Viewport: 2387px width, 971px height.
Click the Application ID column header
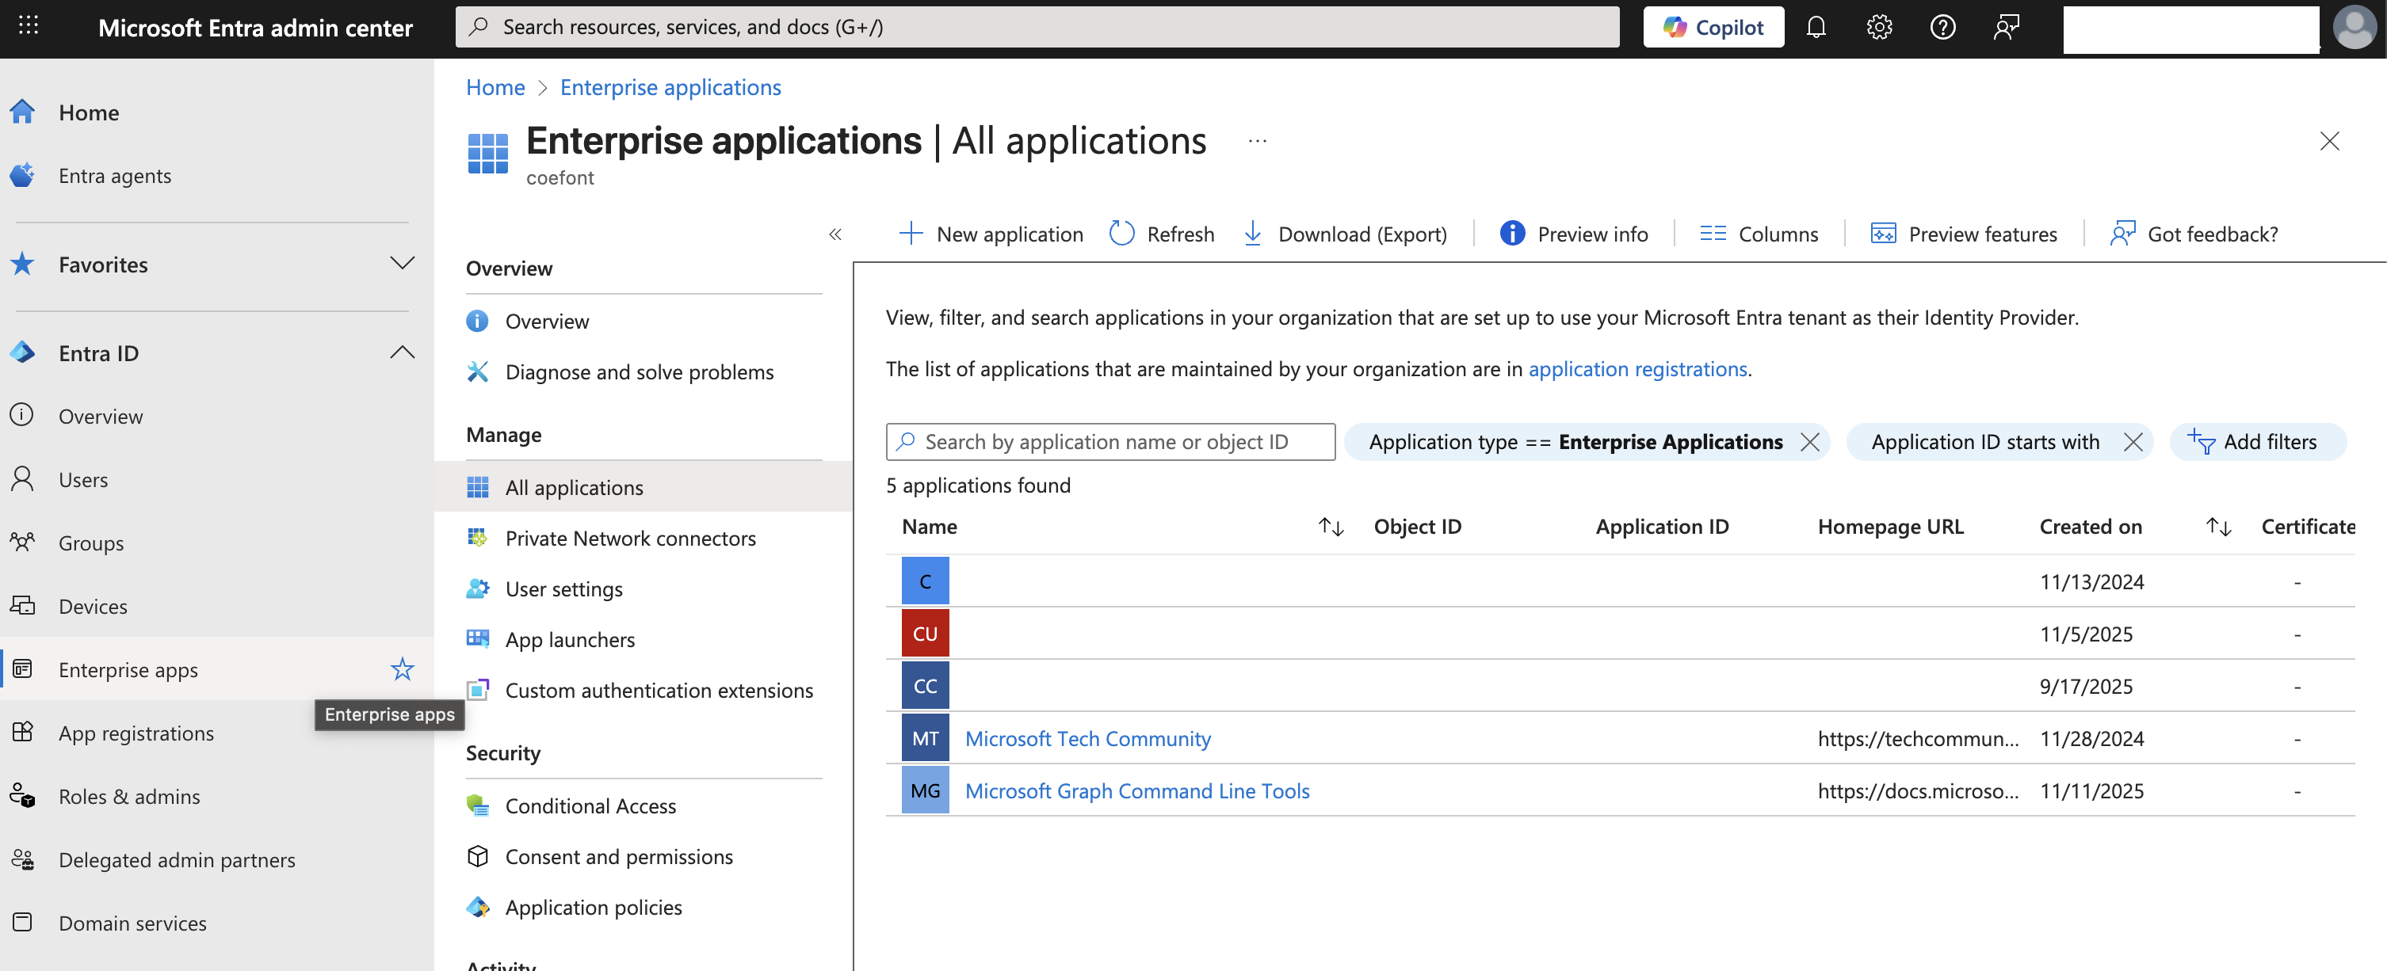click(1661, 527)
